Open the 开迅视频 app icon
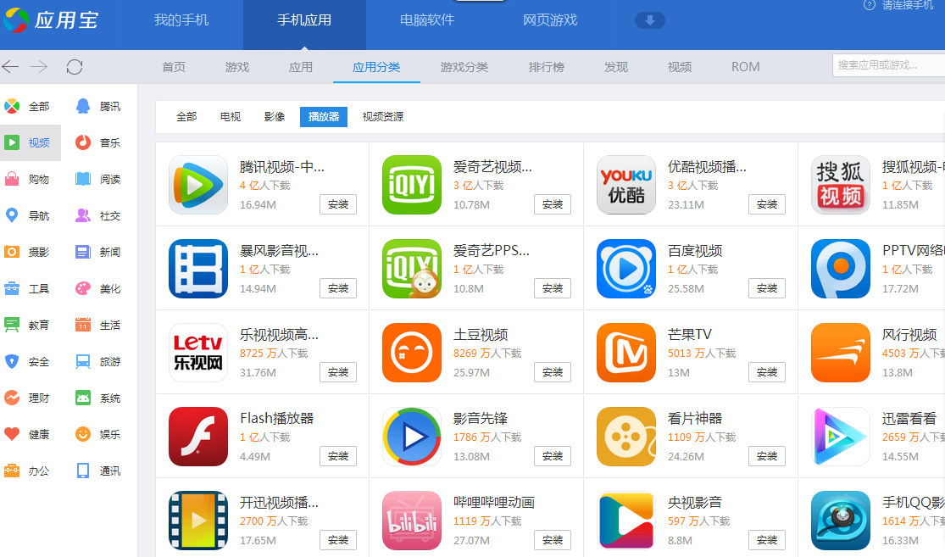This screenshot has height=557, width=945. (x=198, y=521)
